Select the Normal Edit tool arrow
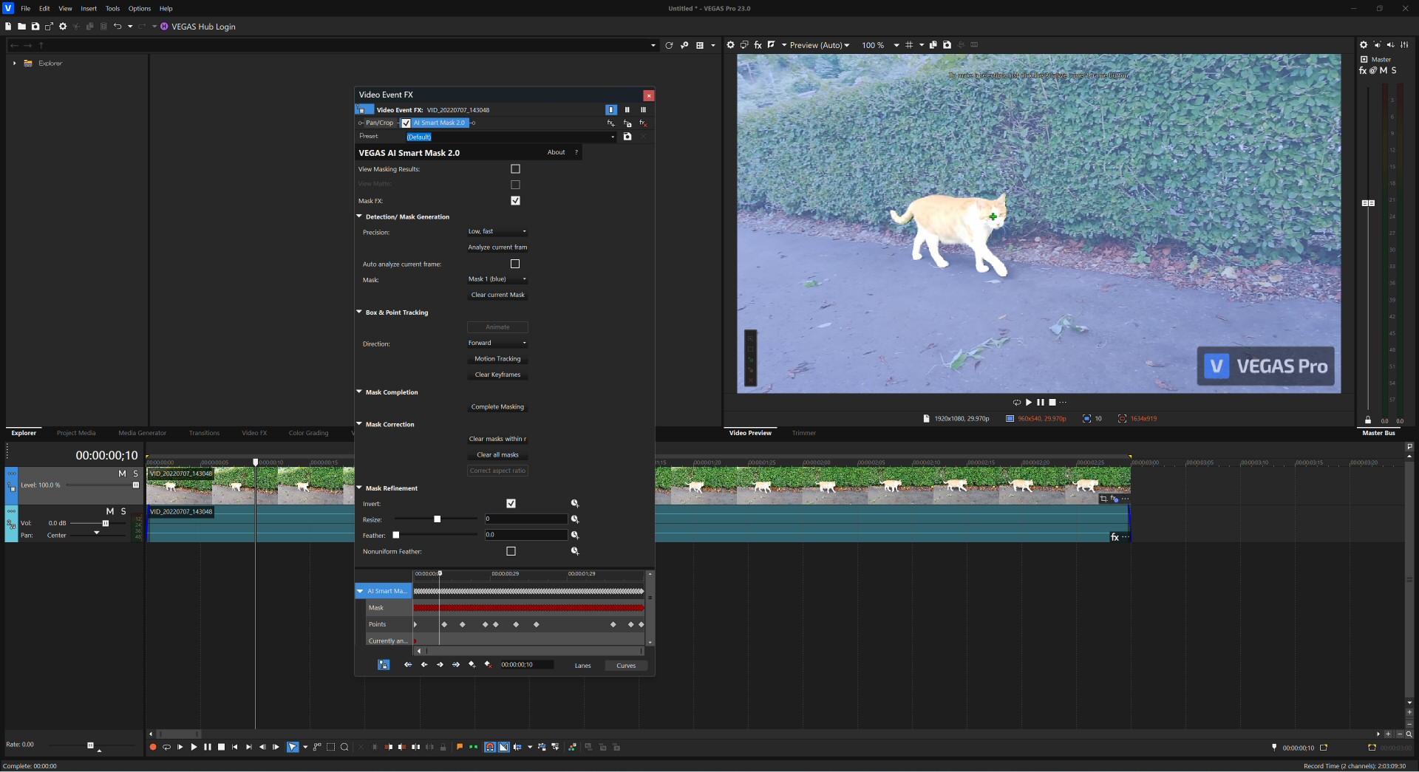The width and height of the screenshot is (1419, 772). coord(293,748)
